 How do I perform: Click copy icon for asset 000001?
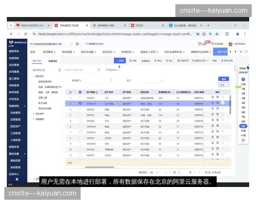[x=218, y=97]
